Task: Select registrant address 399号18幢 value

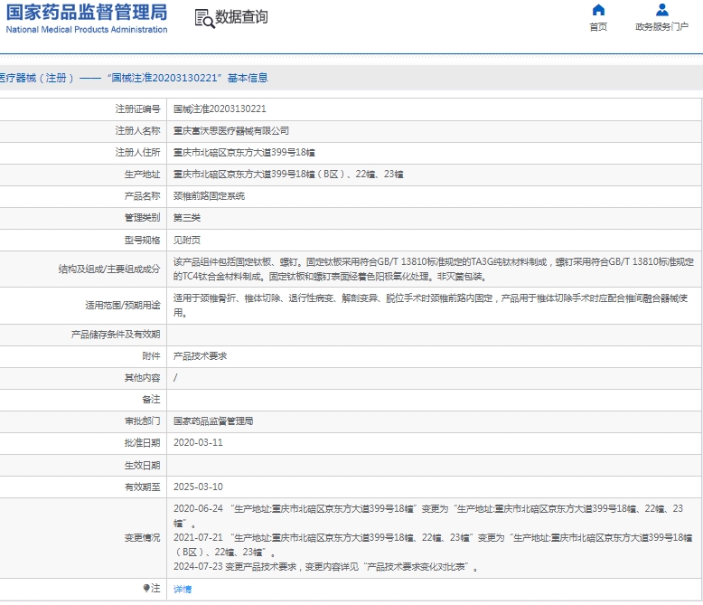Action: pos(244,153)
